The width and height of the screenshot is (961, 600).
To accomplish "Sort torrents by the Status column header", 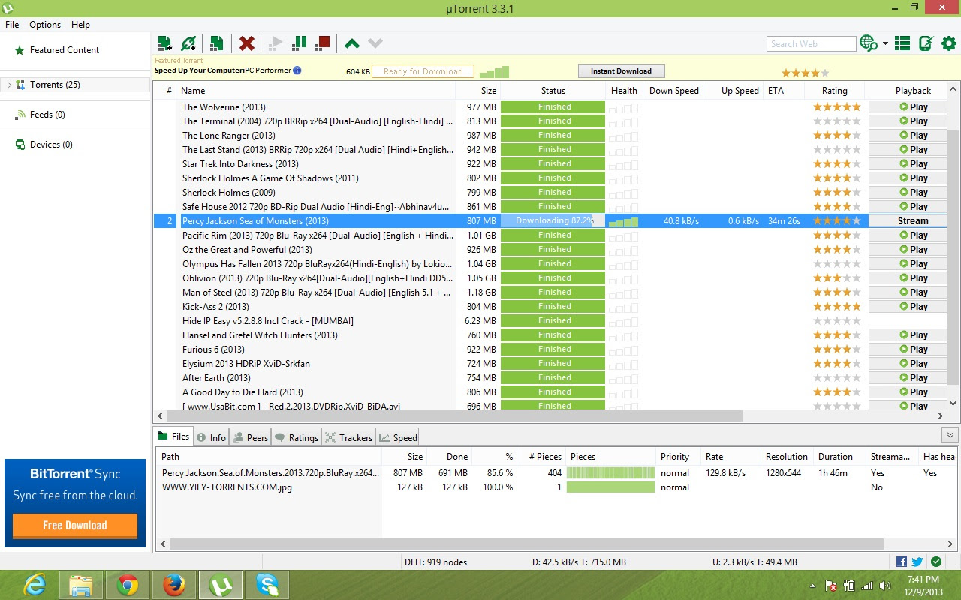I will [x=553, y=91].
